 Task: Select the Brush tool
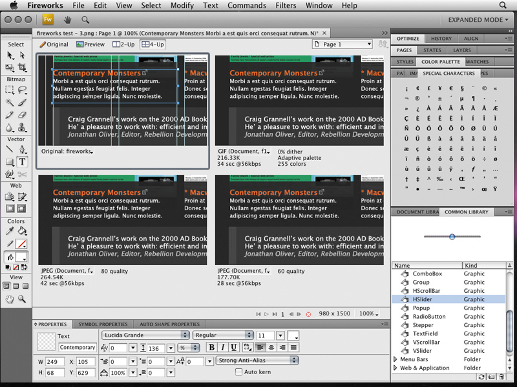[x=22, y=103]
